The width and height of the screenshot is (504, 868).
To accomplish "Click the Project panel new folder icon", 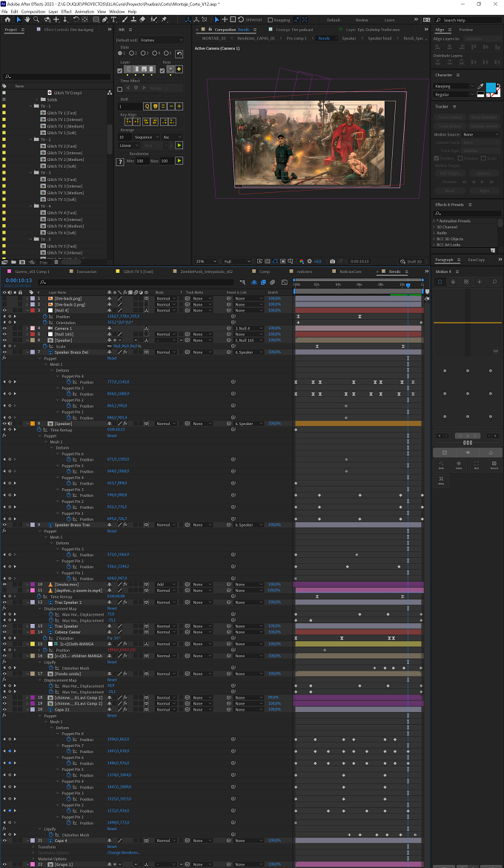I will point(13,262).
